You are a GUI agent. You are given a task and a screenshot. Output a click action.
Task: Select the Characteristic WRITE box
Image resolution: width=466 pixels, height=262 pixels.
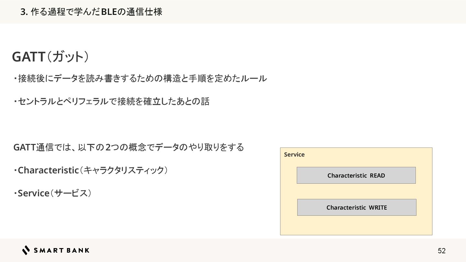(357, 207)
